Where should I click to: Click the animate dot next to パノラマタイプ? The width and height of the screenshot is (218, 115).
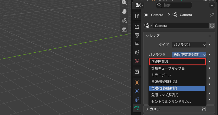pos(210,55)
